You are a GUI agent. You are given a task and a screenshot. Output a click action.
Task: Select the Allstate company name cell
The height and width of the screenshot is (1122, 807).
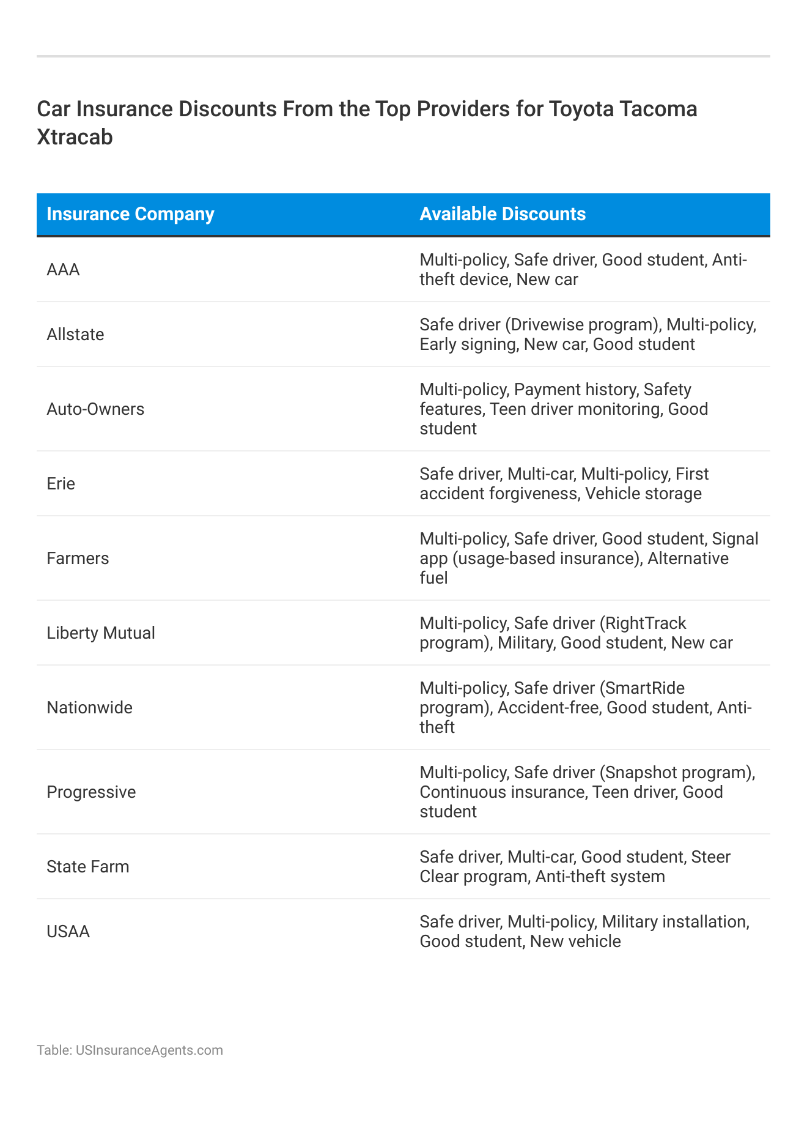coord(75,335)
